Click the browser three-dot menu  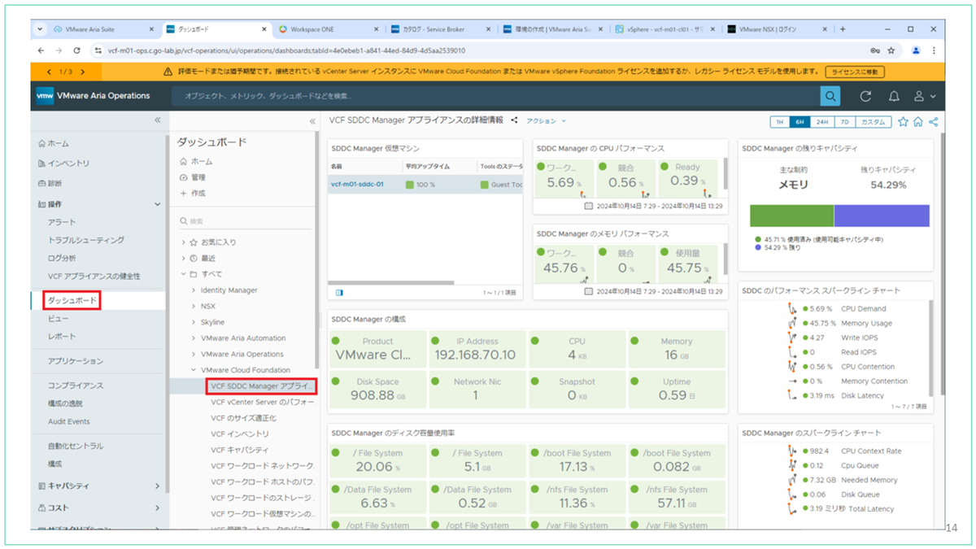point(933,50)
